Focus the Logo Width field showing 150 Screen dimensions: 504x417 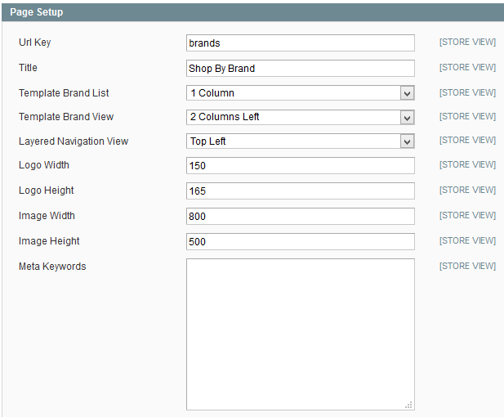(301, 166)
